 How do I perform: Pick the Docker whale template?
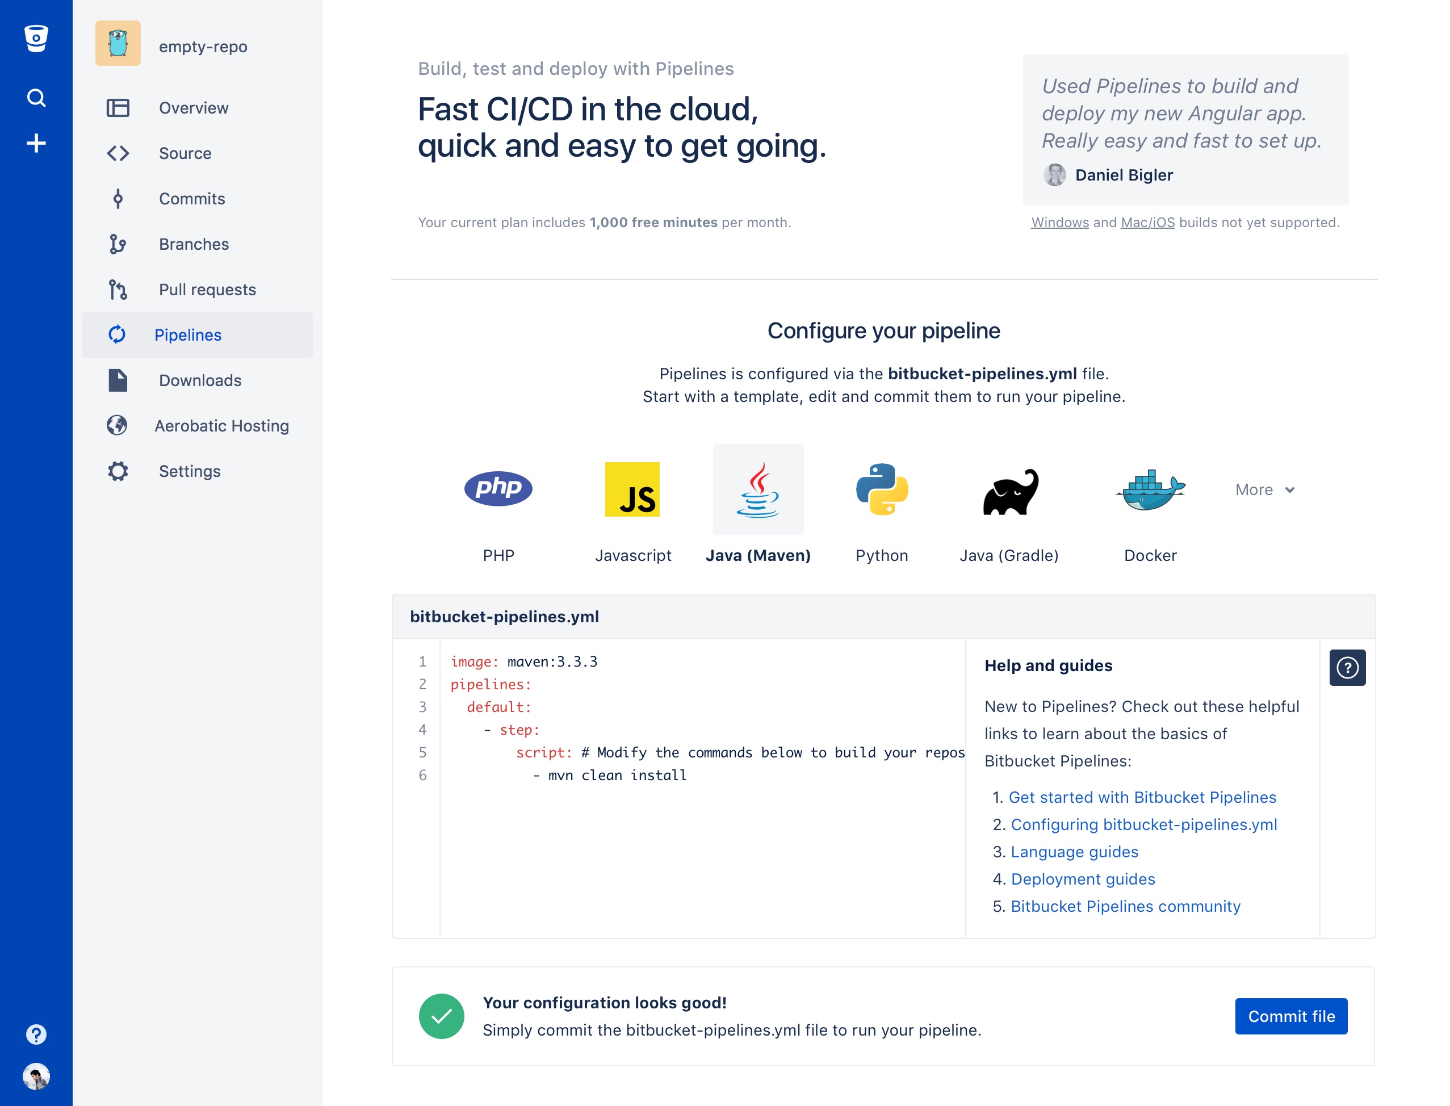tap(1150, 489)
